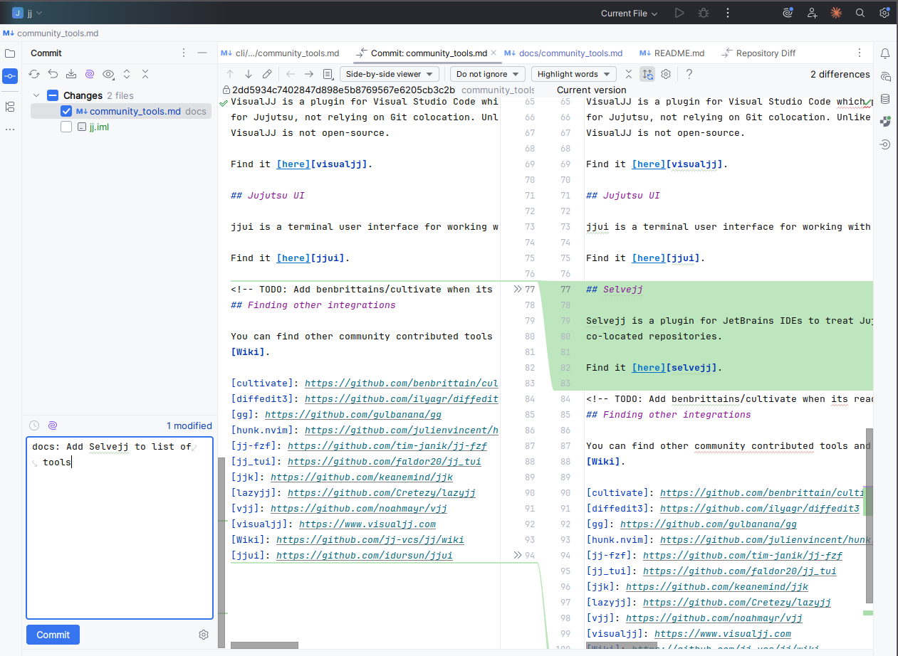
Task: Click the left diff pane horizontal scrollbar
Action: tap(264, 646)
